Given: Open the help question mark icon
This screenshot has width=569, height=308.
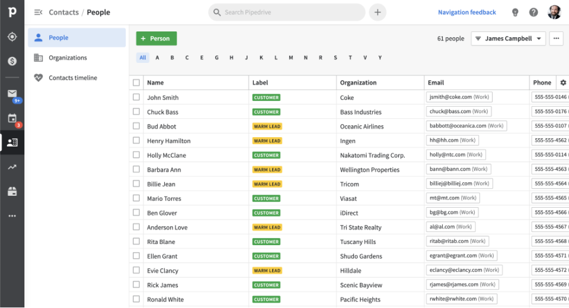Looking at the screenshot, I should [533, 12].
